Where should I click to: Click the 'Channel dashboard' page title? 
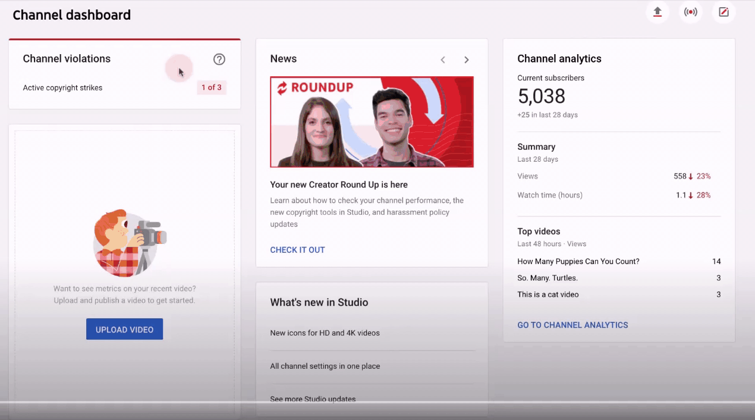tap(72, 15)
